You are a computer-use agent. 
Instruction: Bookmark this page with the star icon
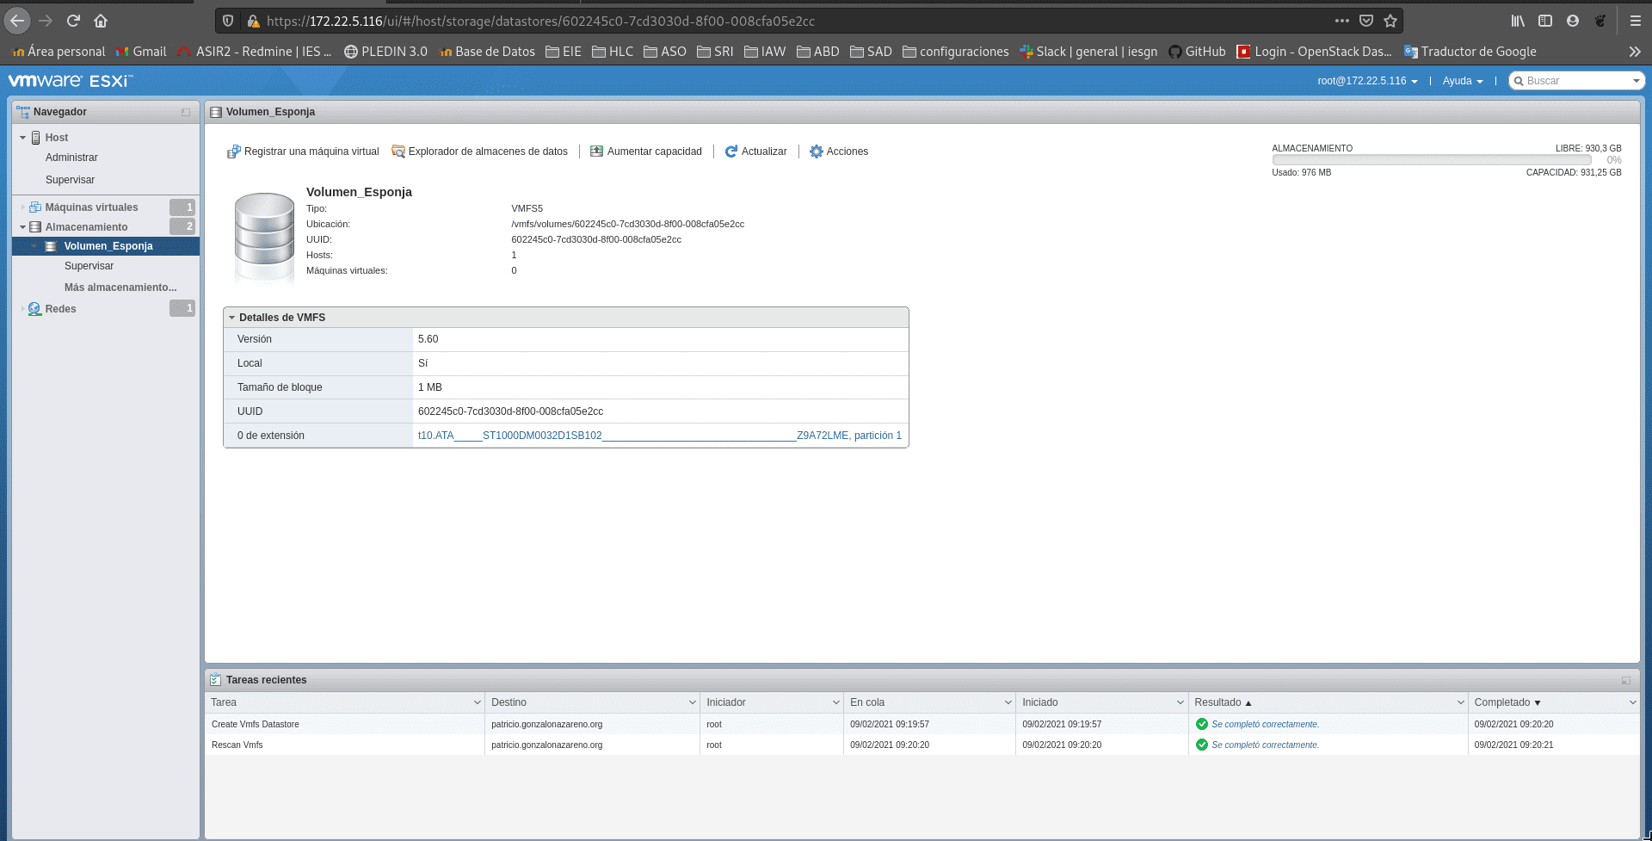1390,21
